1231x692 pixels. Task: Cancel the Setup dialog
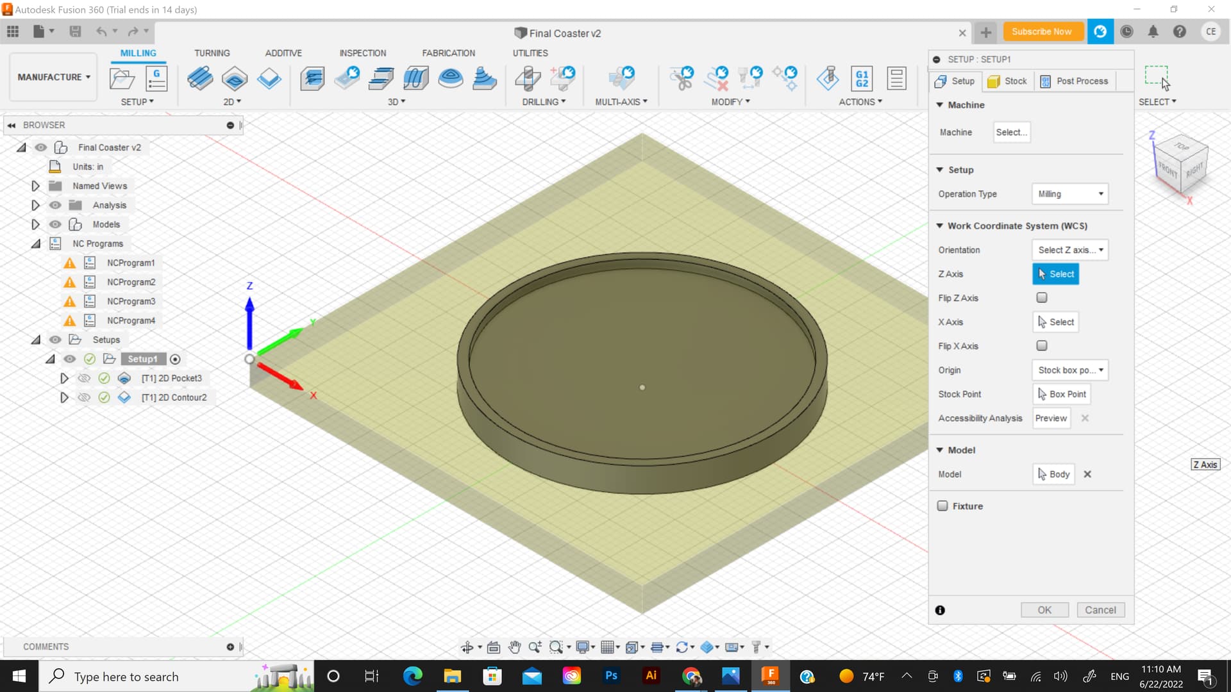pos(1100,610)
